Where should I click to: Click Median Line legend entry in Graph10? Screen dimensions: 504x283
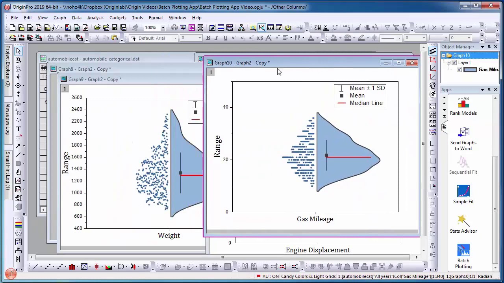[366, 103]
